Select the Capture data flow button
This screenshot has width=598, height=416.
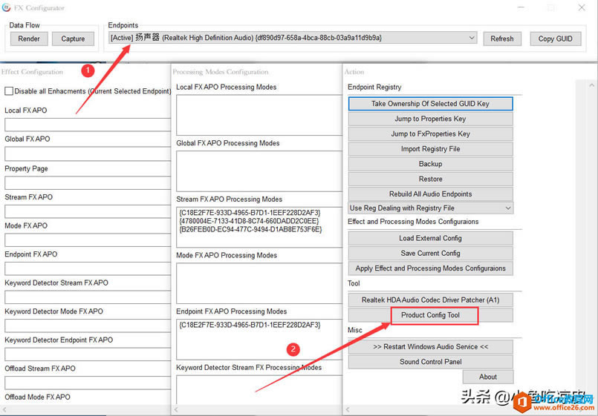click(x=73, y=39)
